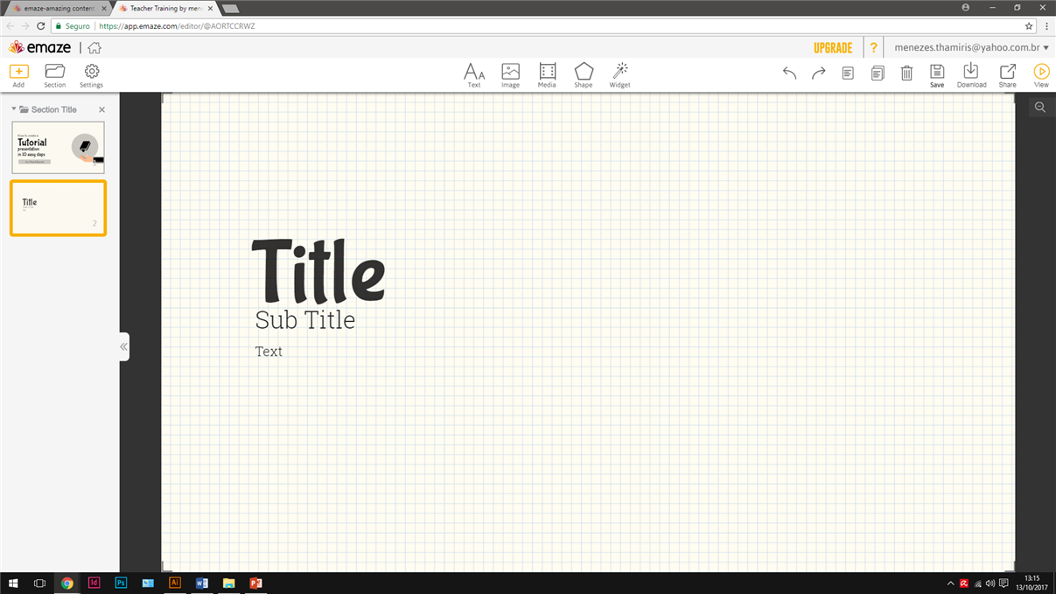Close the Section Title section

point(101,109)
